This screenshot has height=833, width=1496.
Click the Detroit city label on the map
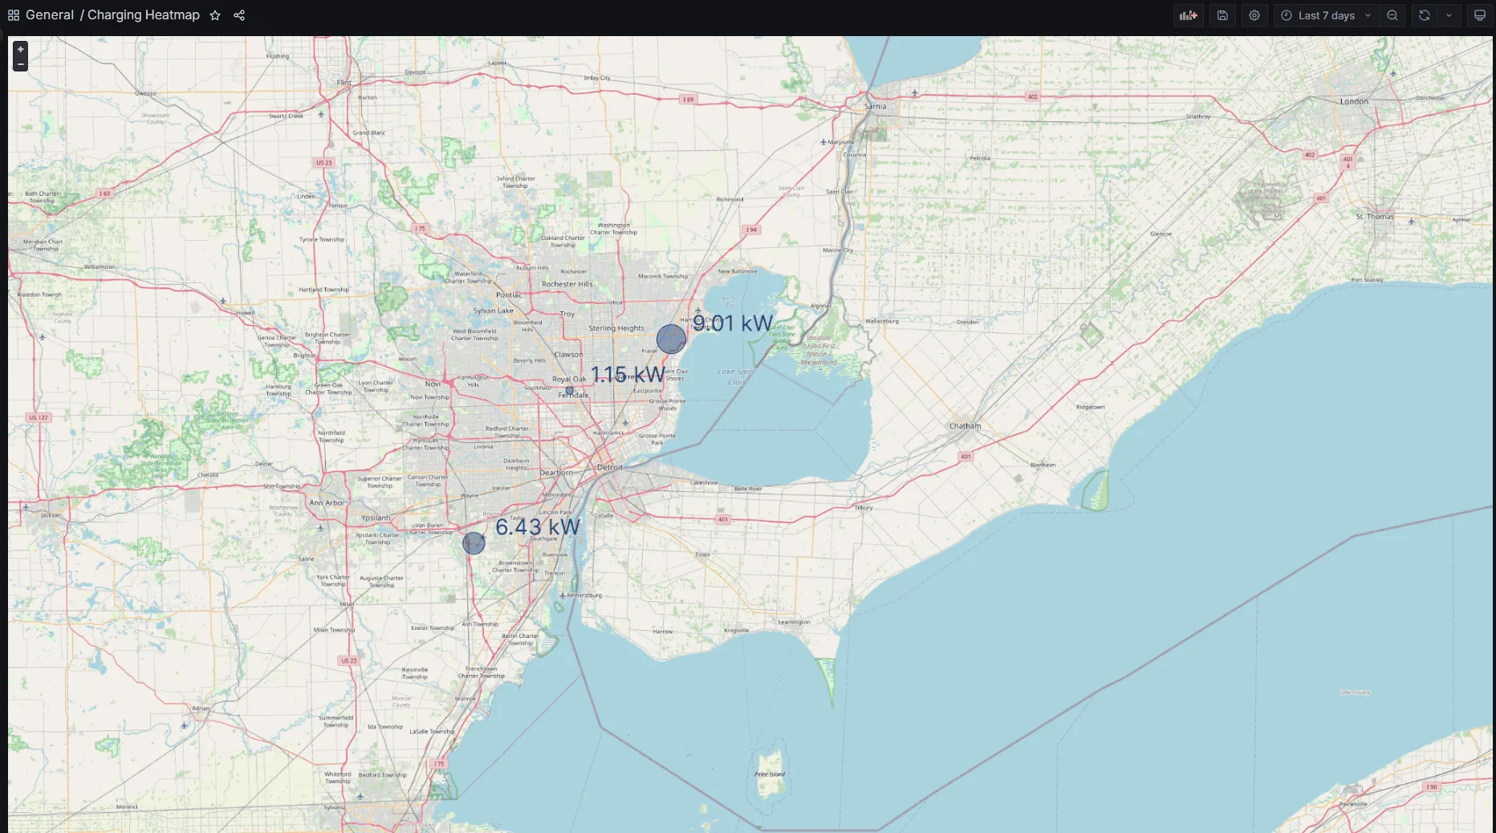[610, 467]
